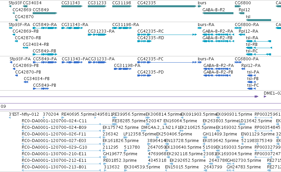Screen dimensions: 281x172
Task: Select transcript CG34034-RB label
Action: (x=36, y=44)
